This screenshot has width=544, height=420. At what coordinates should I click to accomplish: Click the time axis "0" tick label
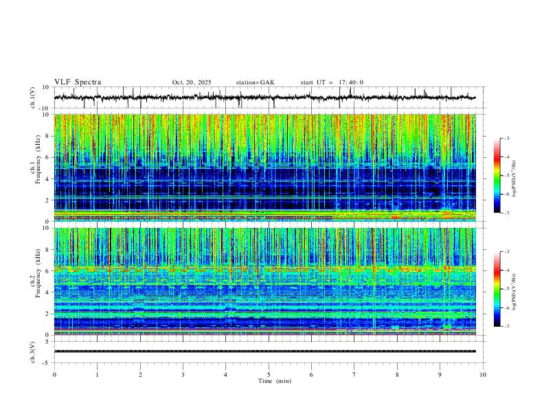click(x=54, y=375)
